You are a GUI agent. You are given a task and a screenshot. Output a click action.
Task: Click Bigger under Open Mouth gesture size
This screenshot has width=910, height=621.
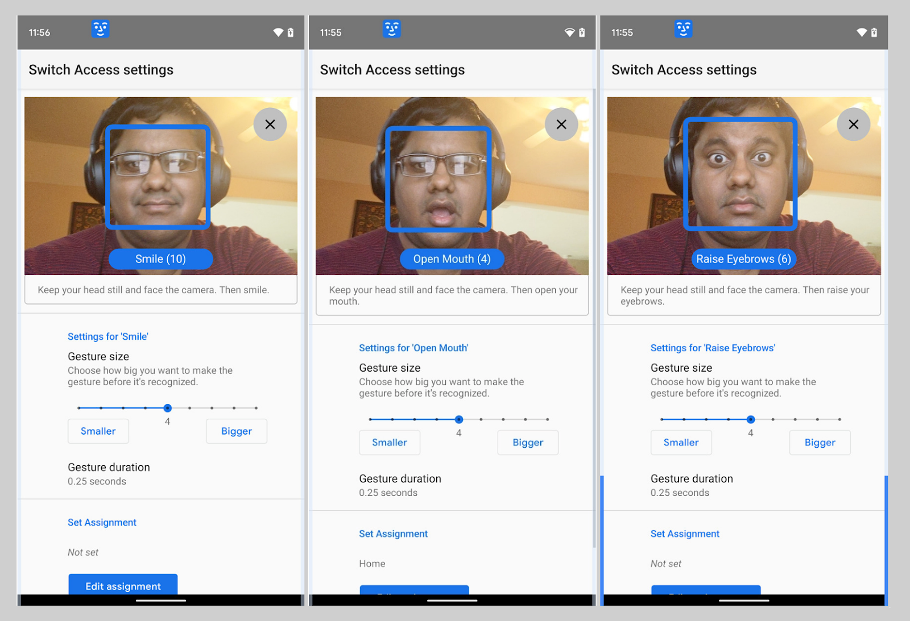[527, 443]
